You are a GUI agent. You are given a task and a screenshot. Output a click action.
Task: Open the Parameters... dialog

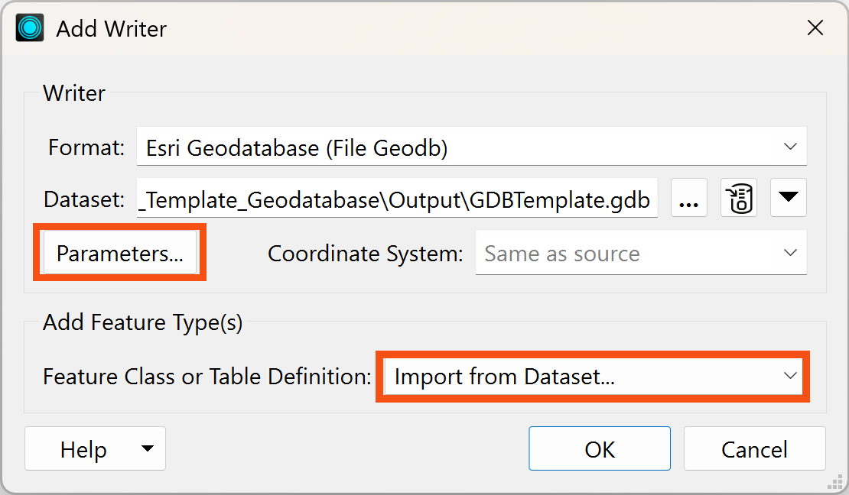click(119, 253)
